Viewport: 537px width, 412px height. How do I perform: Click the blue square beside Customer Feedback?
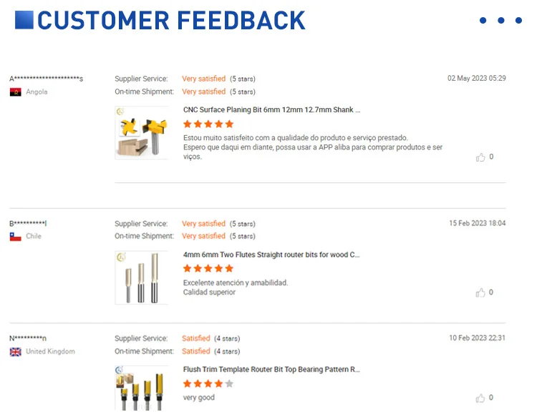pyautogui.click(x=24, y=20)
